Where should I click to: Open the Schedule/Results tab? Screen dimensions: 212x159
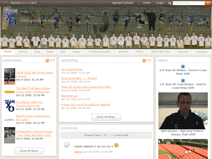click(99, 52)
